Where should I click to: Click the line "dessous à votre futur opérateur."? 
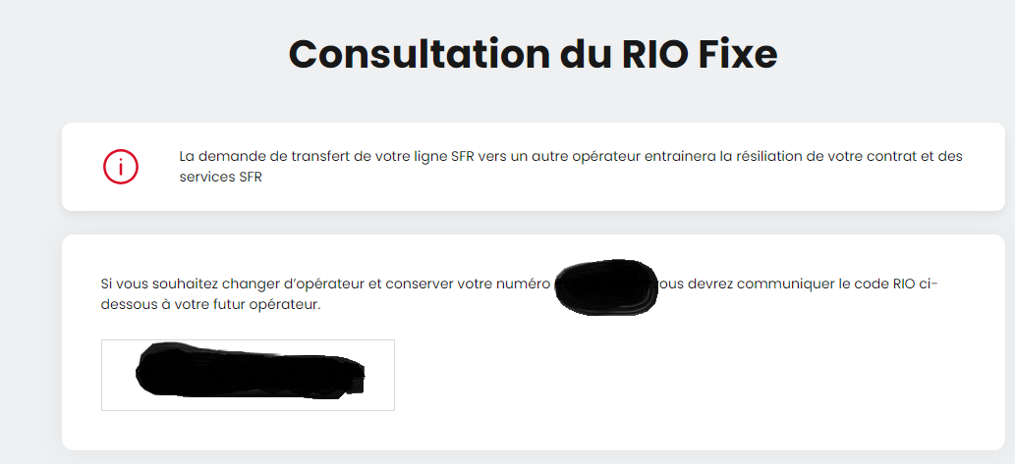point(211,305)
